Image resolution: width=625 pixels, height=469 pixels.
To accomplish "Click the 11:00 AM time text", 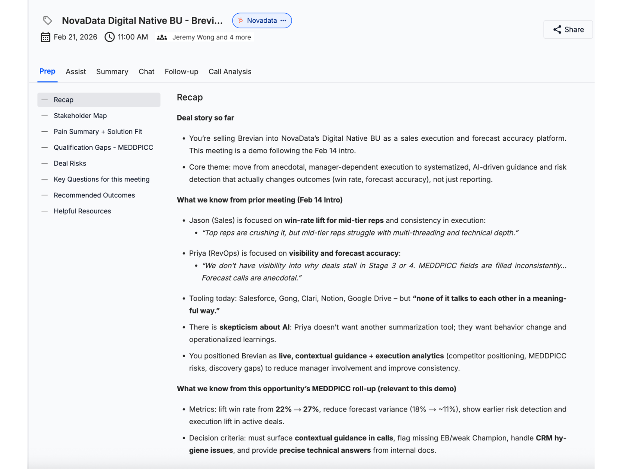I will [x=133, y=37].
